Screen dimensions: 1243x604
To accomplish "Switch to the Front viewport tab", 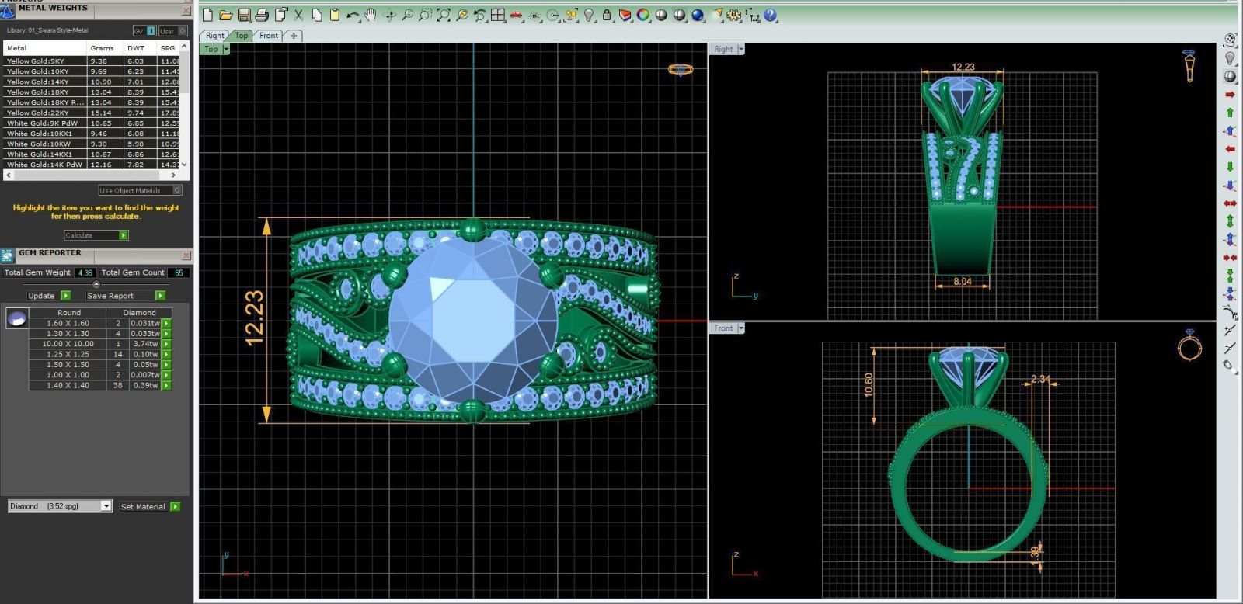I will click(x=269, y=36).
